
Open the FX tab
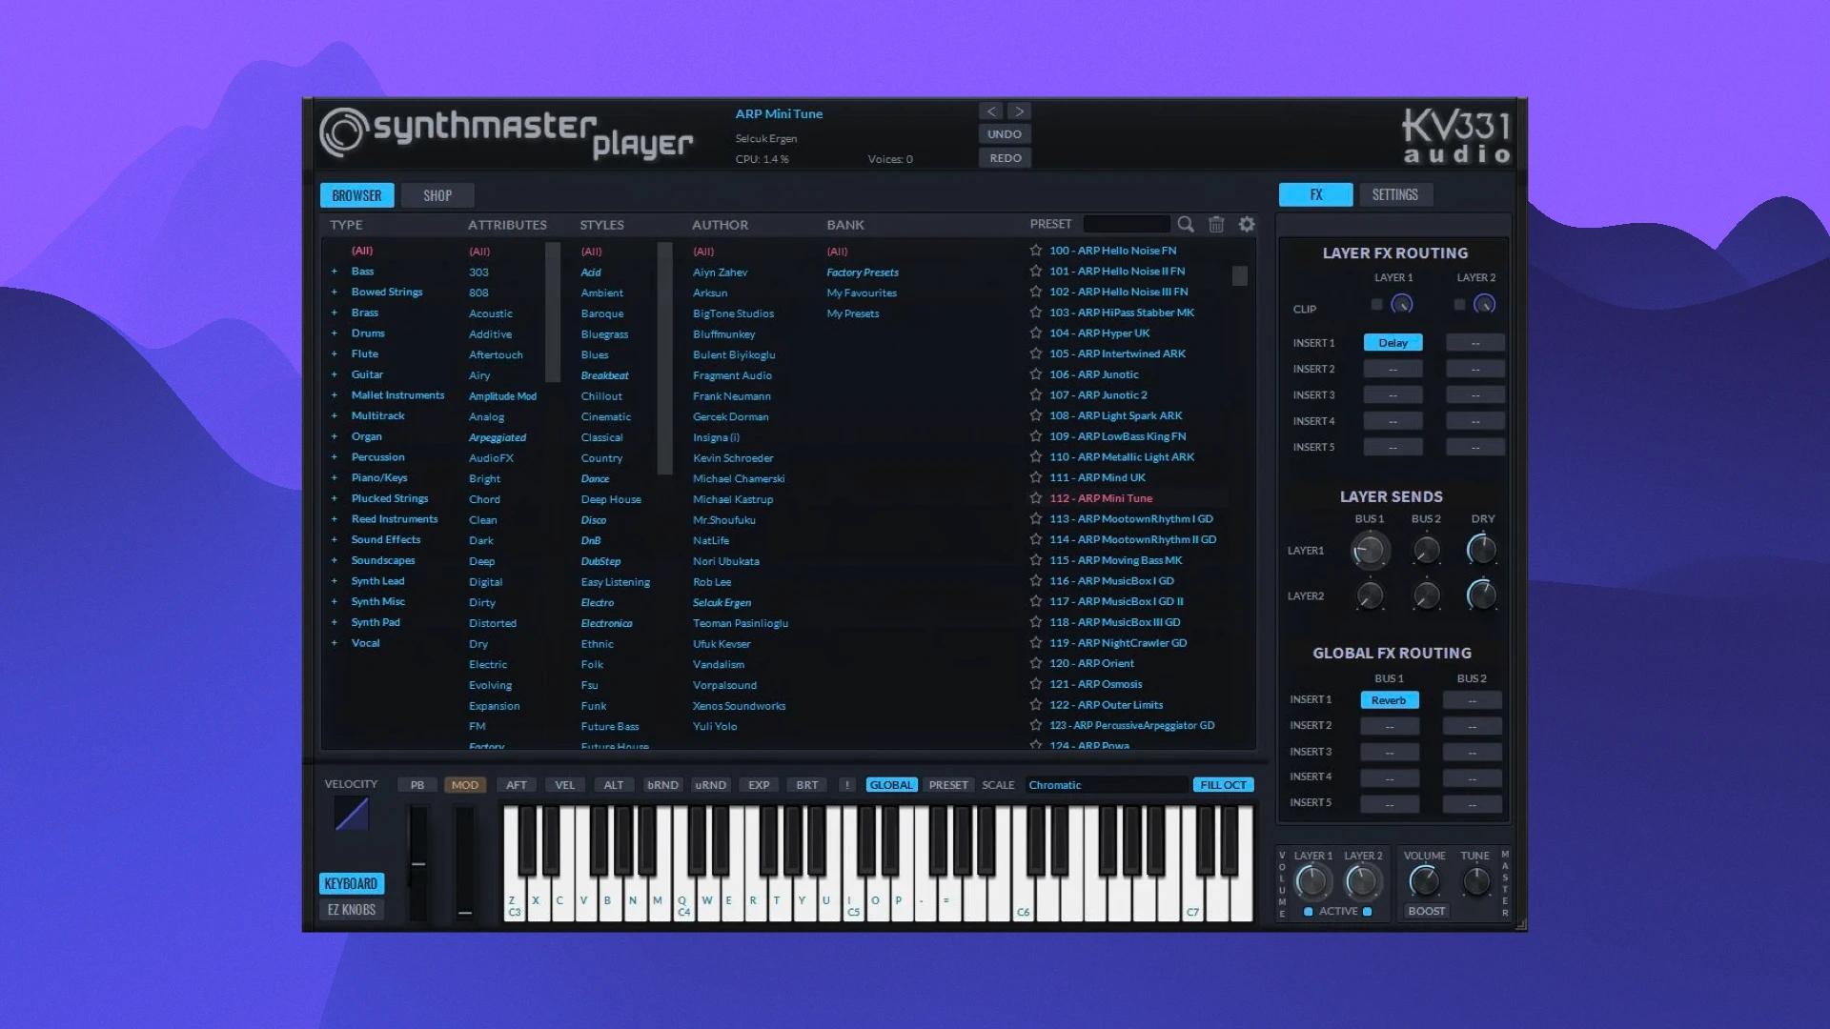1315,194
